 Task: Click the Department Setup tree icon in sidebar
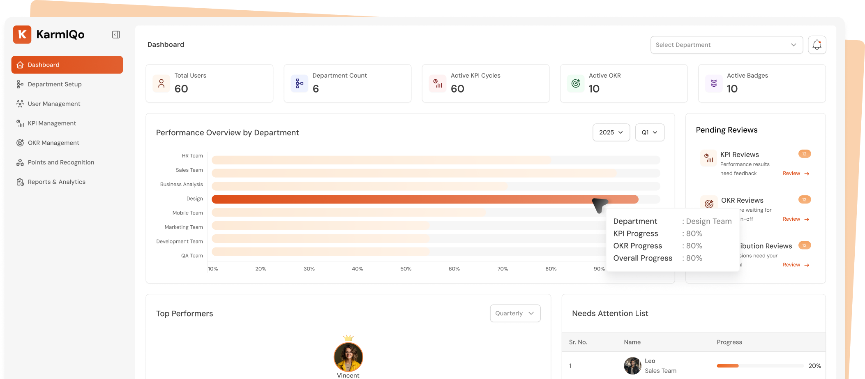(20, 84)
